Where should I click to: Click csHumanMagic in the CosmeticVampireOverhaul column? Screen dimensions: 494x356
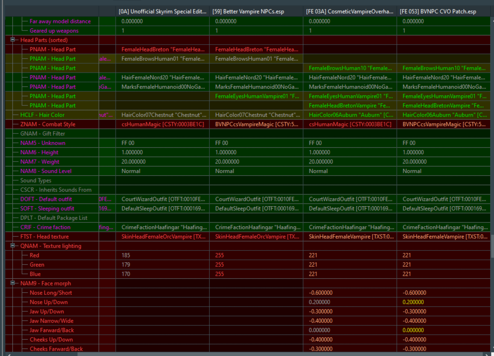(350, 124)
